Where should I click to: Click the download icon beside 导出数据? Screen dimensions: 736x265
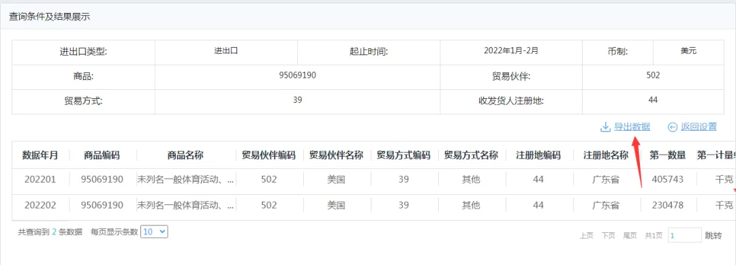point(605,127)
